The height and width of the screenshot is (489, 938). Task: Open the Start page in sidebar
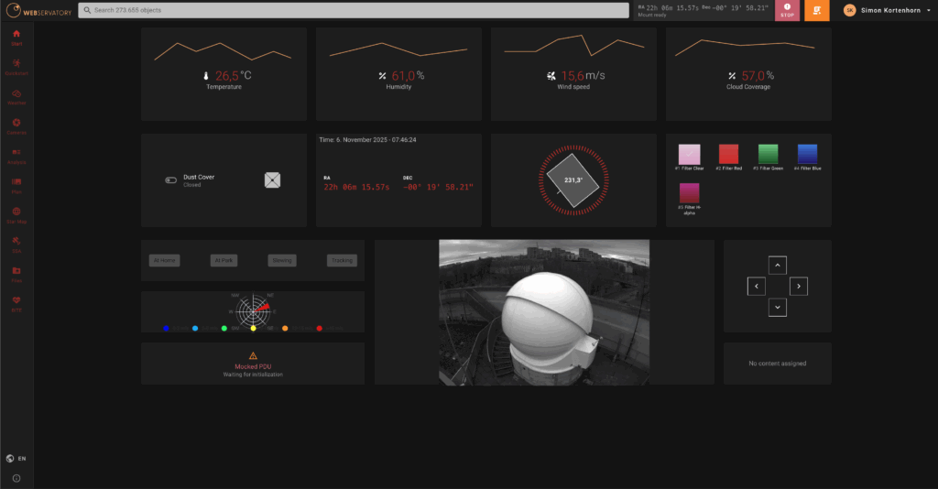pyautogui.click(x=16, y=37)
